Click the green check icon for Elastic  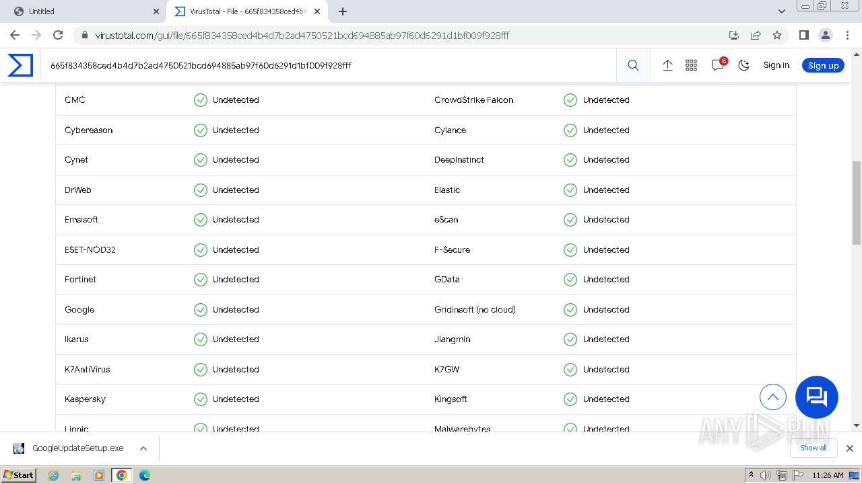pos(570,190)
